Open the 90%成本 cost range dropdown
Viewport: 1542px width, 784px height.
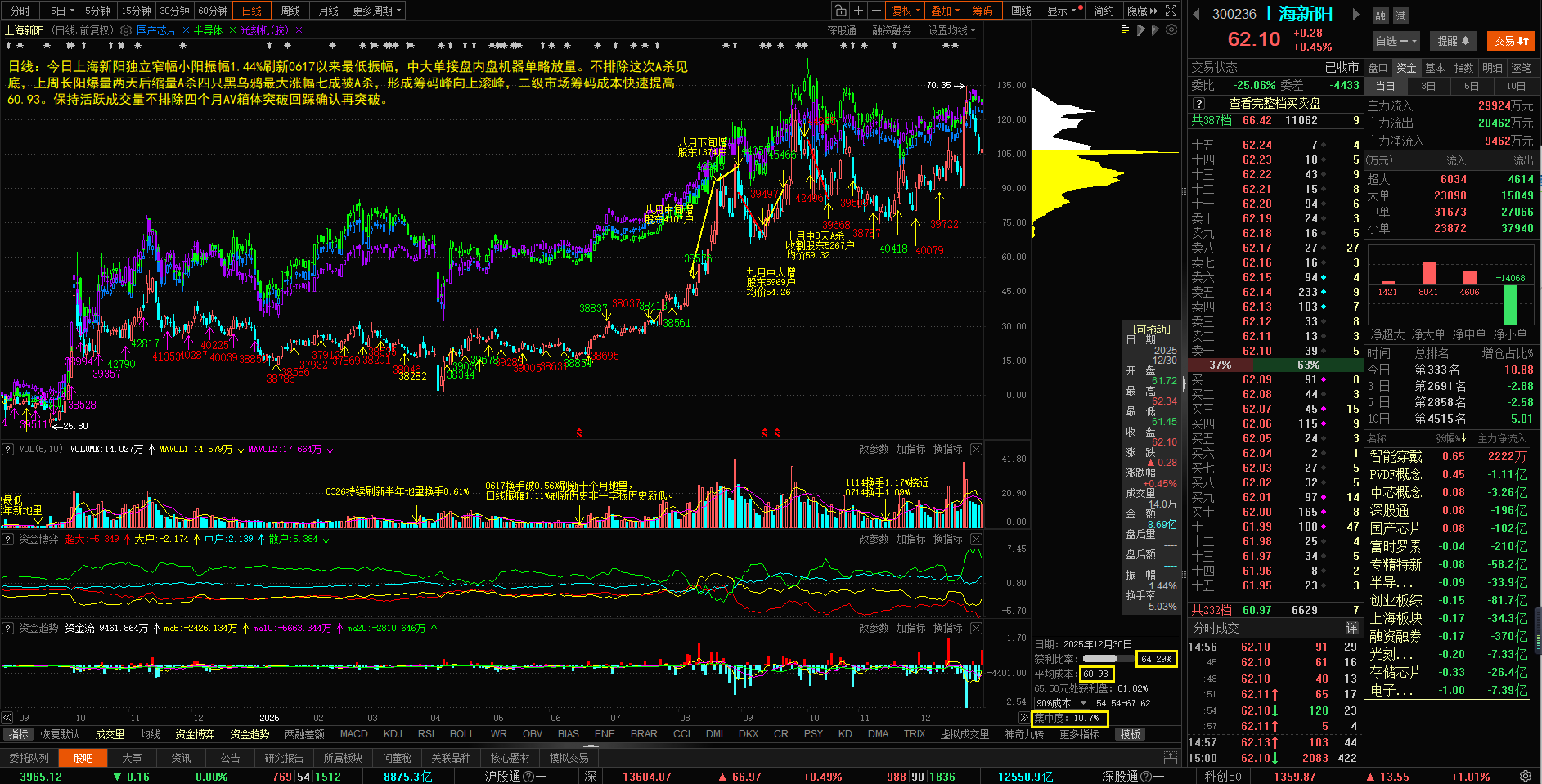click(1062, 703)
